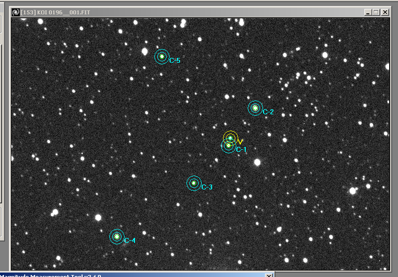Click the cyan C-4 label text

click(x=130, y=240)
